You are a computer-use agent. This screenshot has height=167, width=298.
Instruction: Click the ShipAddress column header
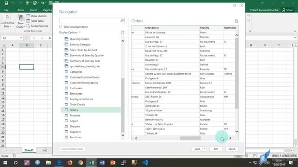[172, 28]
